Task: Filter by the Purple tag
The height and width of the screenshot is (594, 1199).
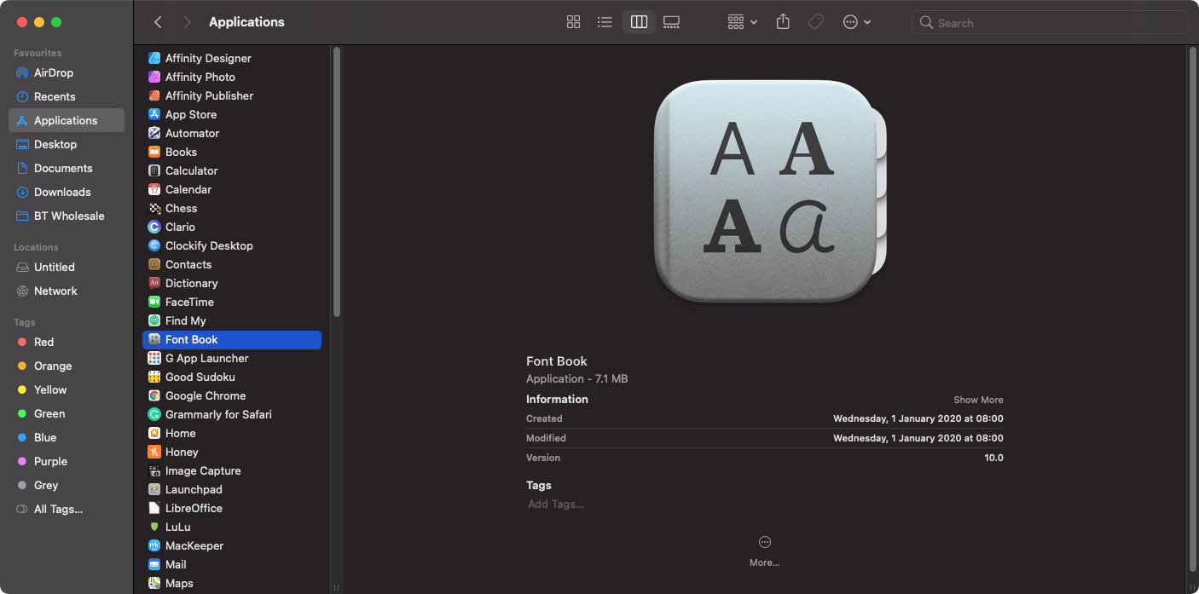Action: tap(67, 461)
